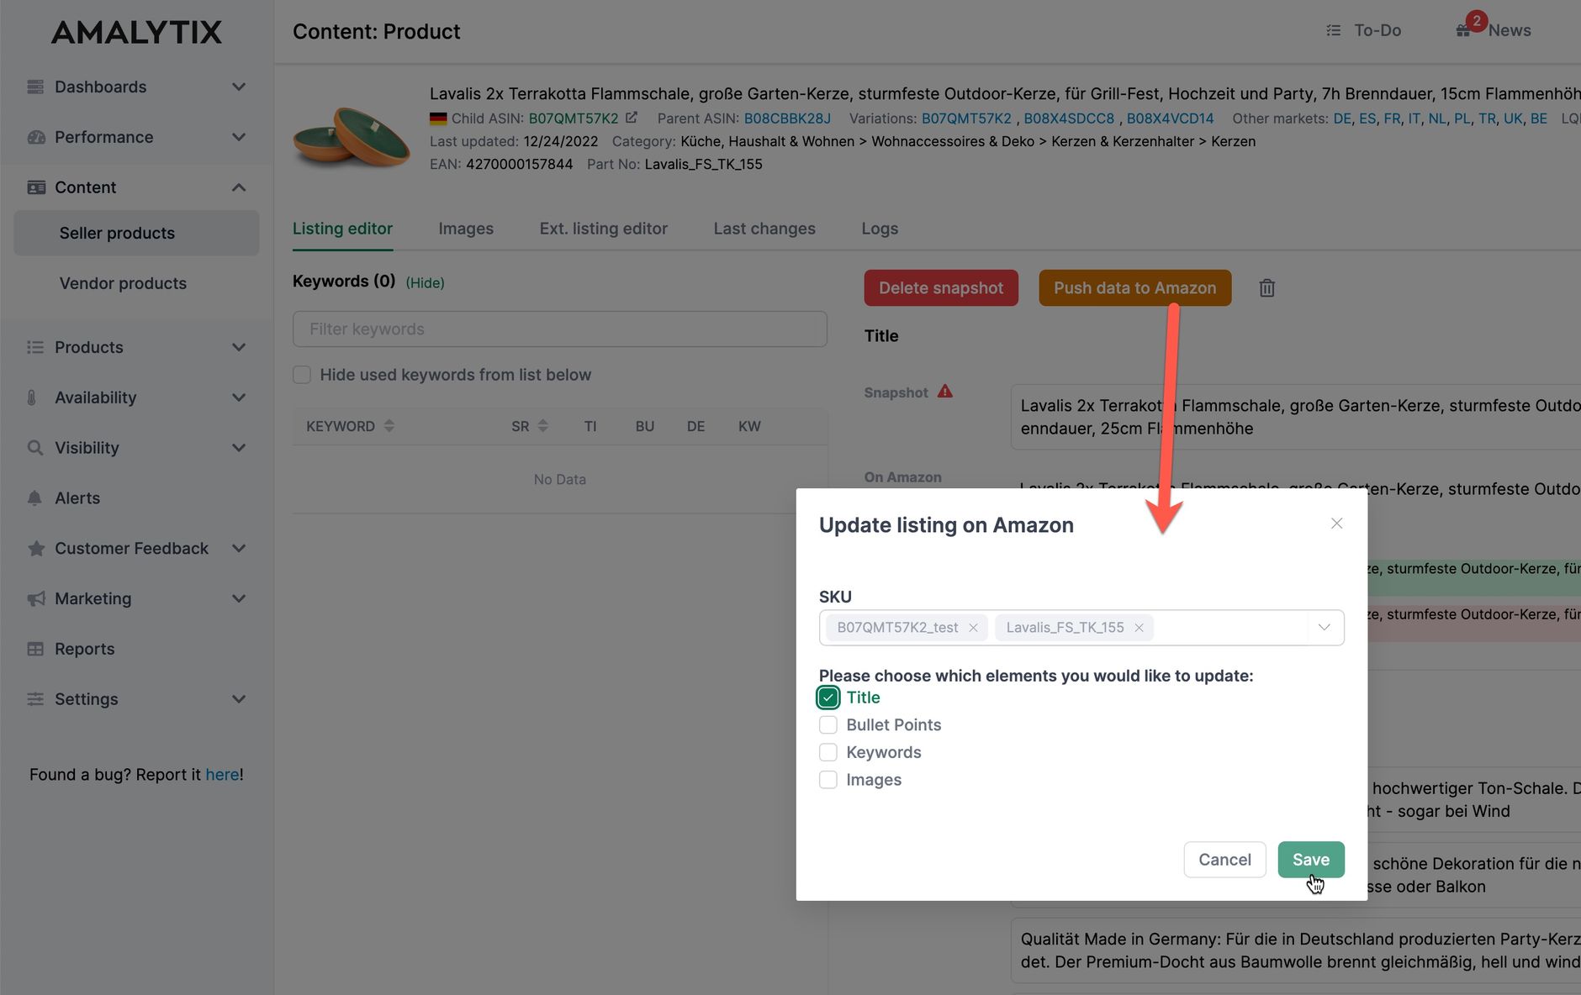Image resolution: width=1581 pixels, height=995 pixels.
Task: Open variation B08X4VCD14 link
Action: [1171, 118]
